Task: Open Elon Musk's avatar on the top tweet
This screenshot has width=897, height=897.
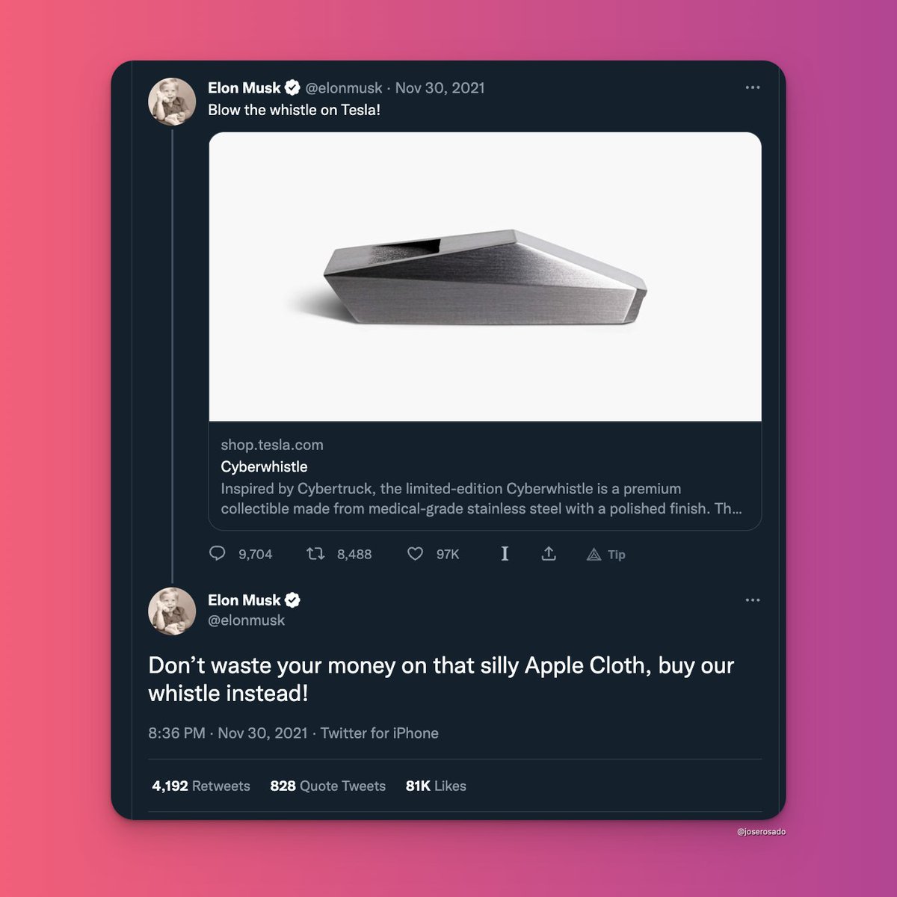Action: 173,101
